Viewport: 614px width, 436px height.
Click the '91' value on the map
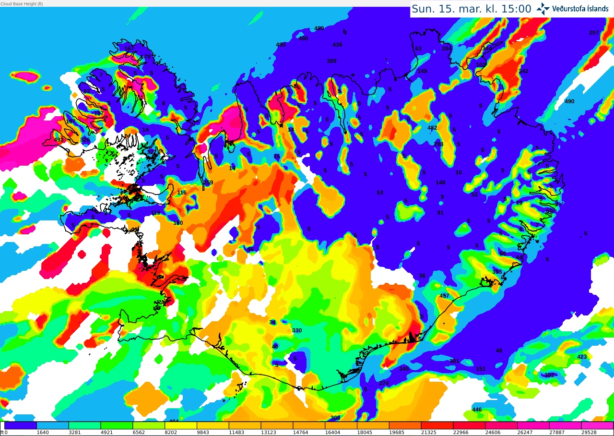coord(440,213)
